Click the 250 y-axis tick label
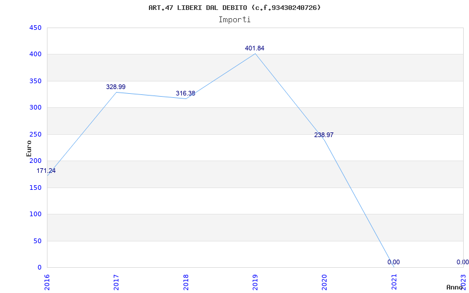Image resolution: width=469 pixels, height=293 pixels. point(35,135)
